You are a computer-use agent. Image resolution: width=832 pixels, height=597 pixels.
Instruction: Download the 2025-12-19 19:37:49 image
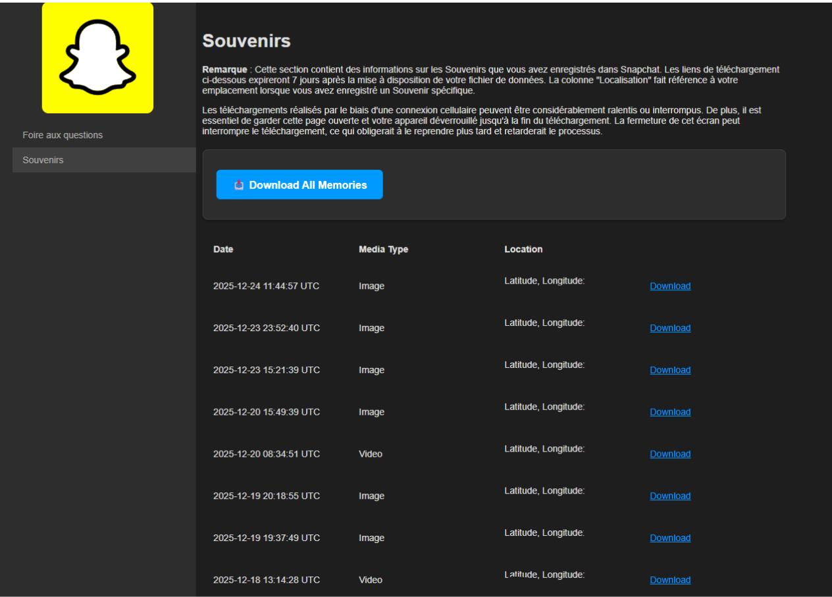670,538
